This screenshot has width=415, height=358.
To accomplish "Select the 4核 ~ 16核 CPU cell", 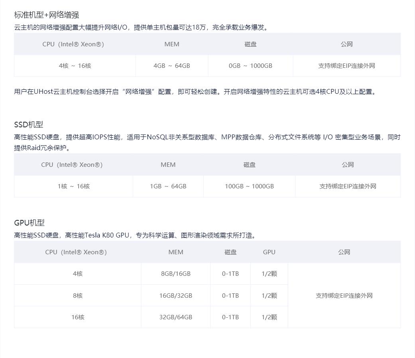I will [75, 66].
